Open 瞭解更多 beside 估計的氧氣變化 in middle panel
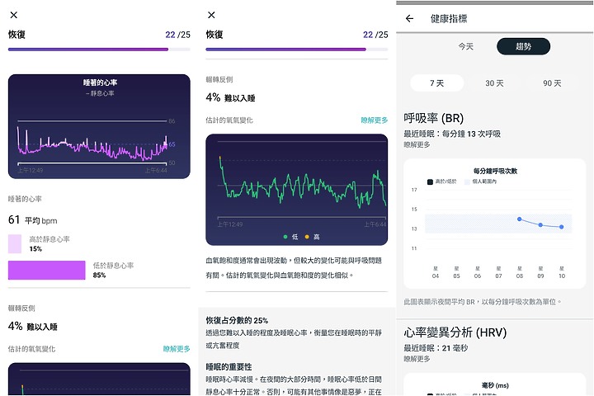The image size is (594, 396). (375, 120)
